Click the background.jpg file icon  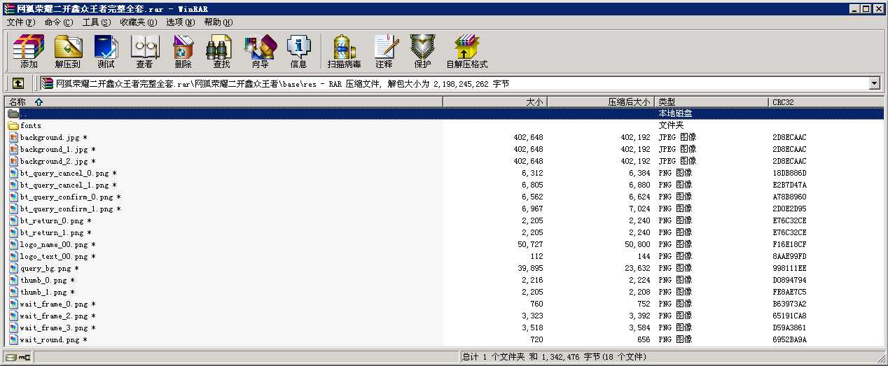coord(13,137)
